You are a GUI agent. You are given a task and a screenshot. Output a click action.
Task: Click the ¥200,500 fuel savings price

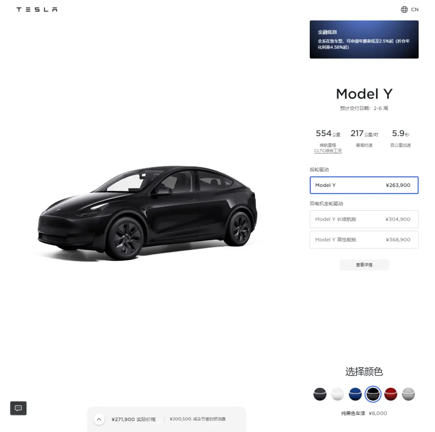[x=180, y=419]
